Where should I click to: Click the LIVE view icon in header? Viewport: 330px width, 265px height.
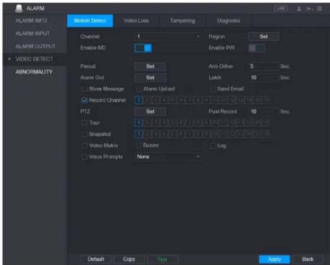click(x=281, y=8)
